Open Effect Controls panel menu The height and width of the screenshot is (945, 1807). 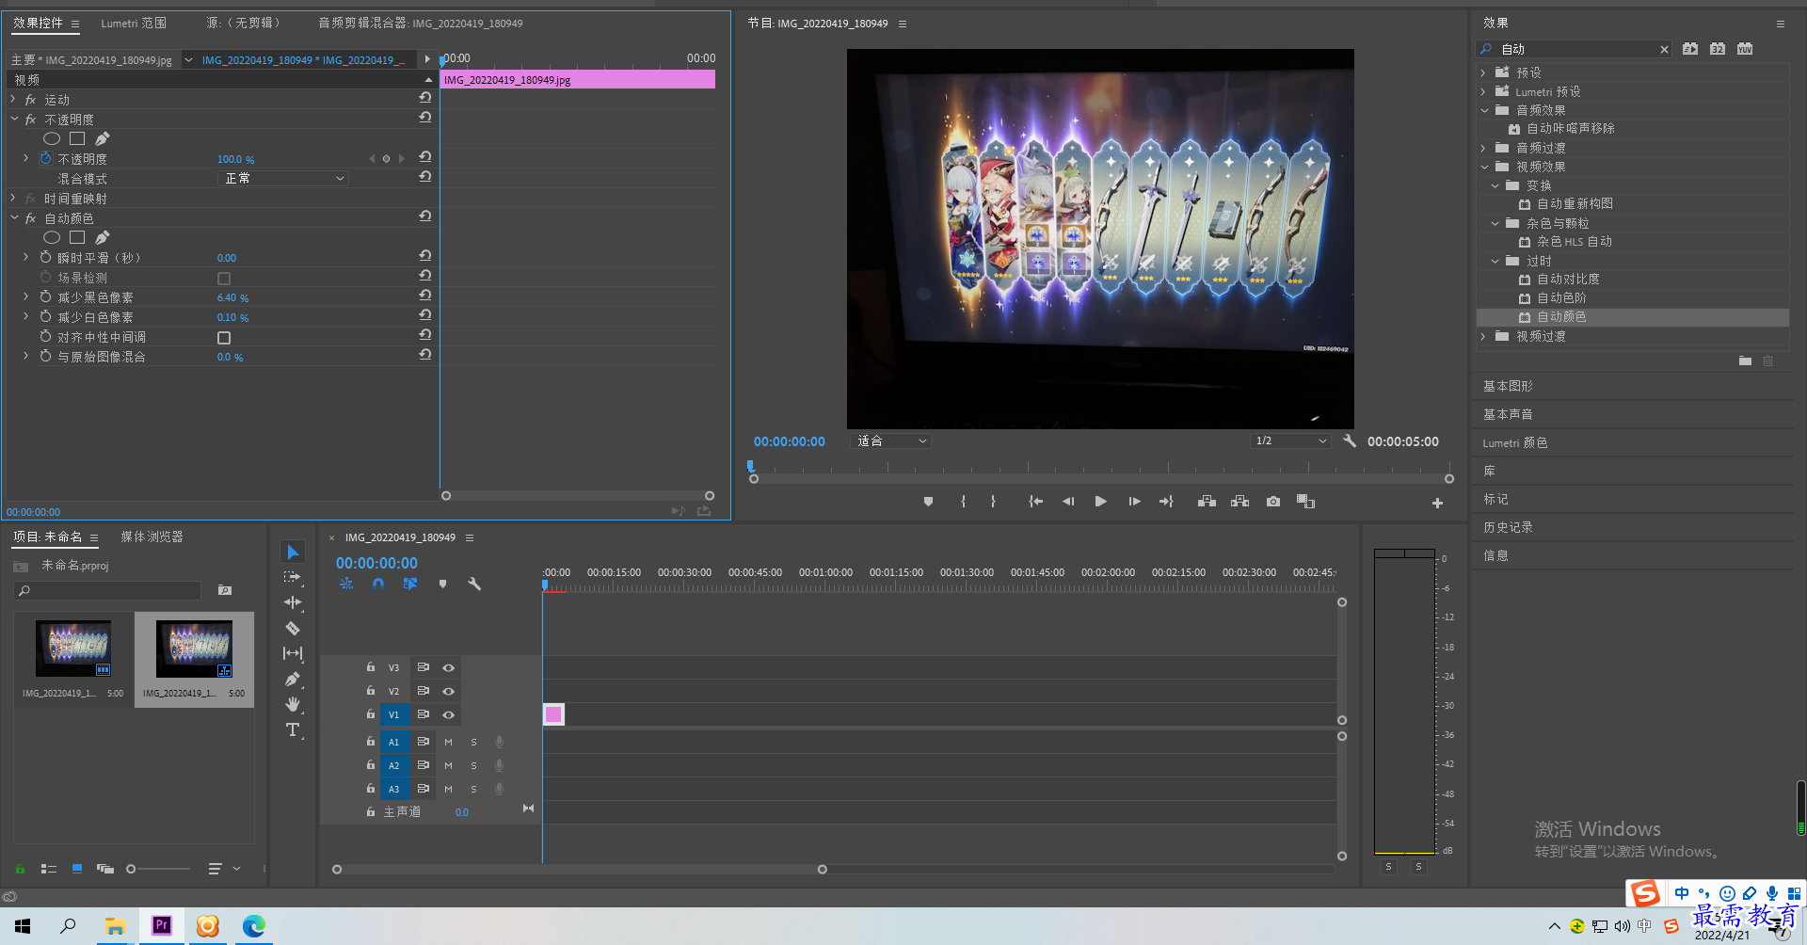(x=75, y=24)
